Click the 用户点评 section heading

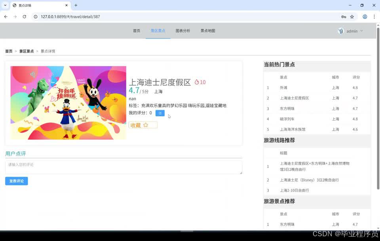(15, 154)
